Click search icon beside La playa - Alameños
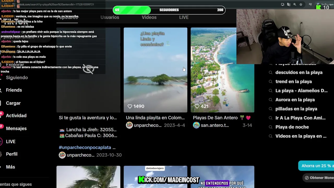This screenshot has height=188, width=334. (271, 91)
